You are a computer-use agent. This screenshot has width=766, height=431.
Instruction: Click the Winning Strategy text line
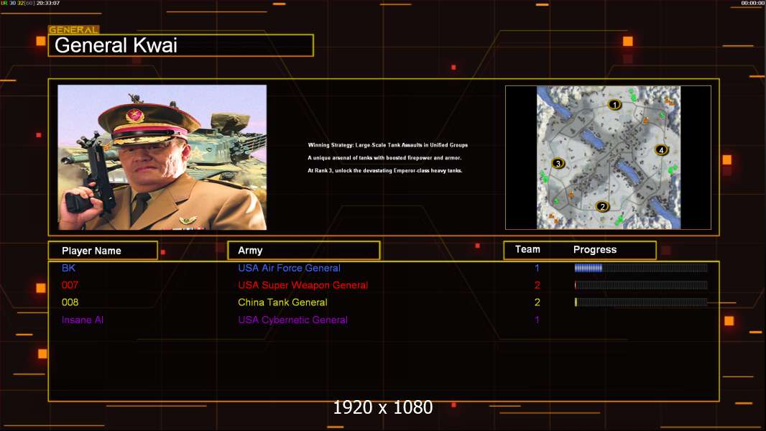click(388, 145)
